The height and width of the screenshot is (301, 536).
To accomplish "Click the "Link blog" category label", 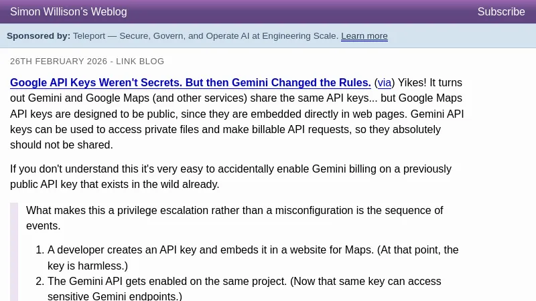I will [140, 62].
